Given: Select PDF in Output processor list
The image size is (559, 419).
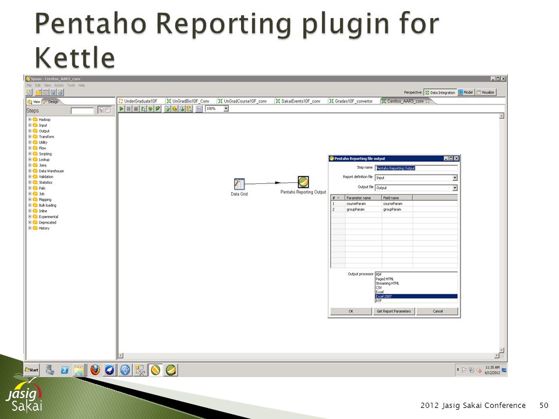Looking at the screenshot, I should pyautogui.click(x=416, y=274).
